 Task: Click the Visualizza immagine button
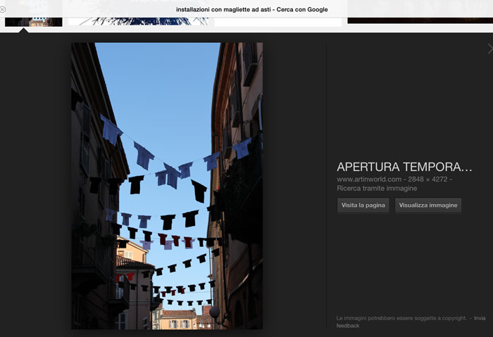428,205
